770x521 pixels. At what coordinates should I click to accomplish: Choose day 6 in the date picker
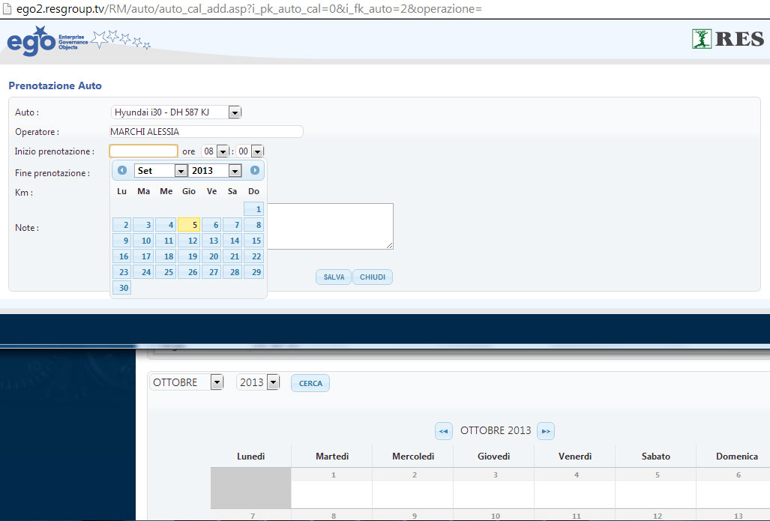(211, 224)
